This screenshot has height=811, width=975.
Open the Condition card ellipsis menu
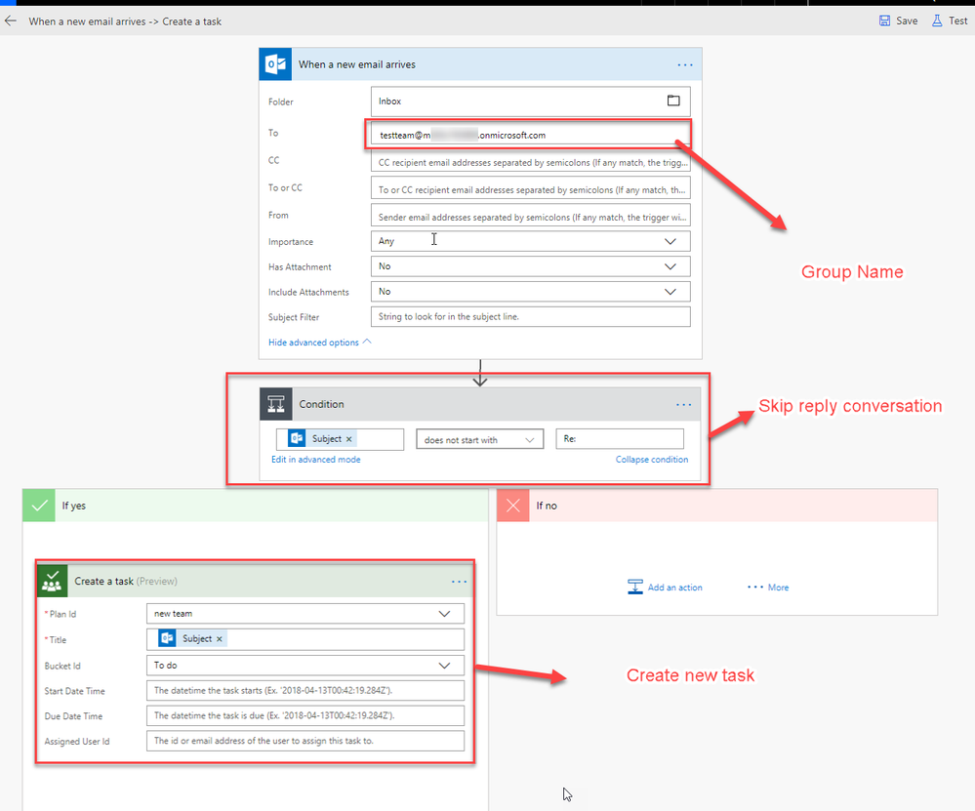click(x=683, y=405)
